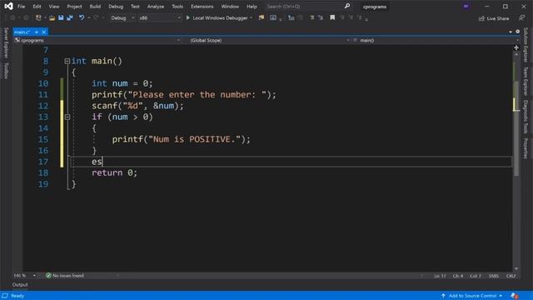Click the Live Share button
Viewport: 533px width, 300px height.
tap(494, 18)
